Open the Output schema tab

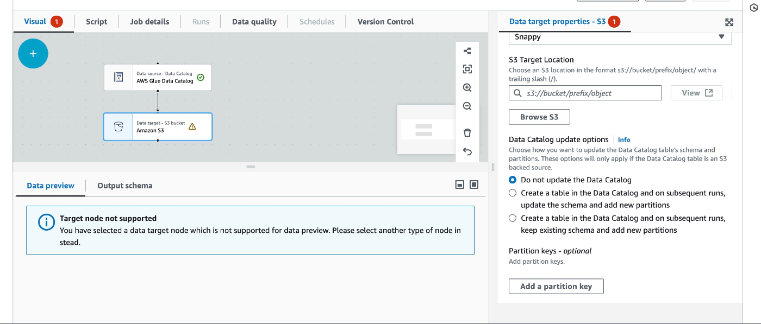click(124, 186)
